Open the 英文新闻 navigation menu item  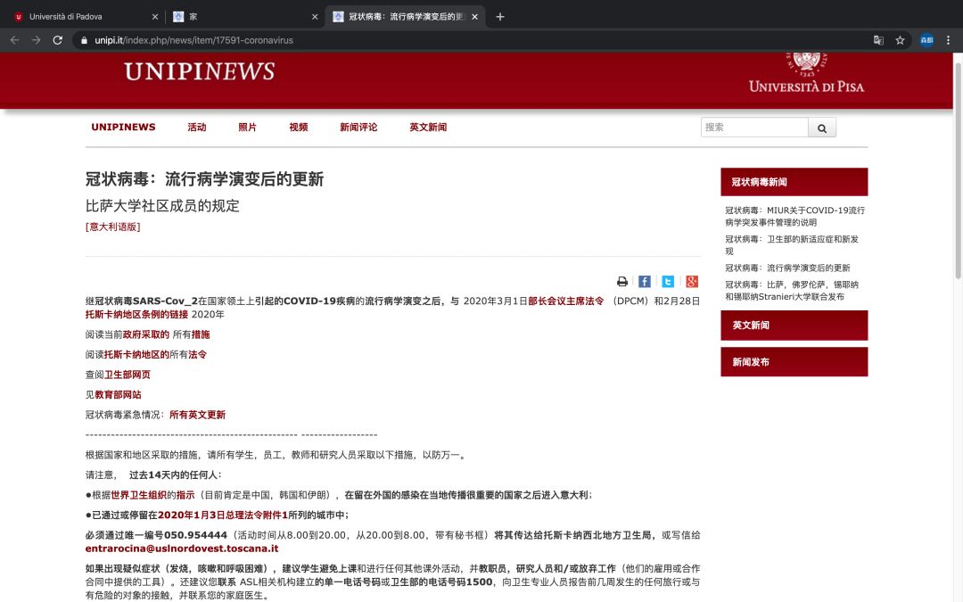tap(428, 128)
